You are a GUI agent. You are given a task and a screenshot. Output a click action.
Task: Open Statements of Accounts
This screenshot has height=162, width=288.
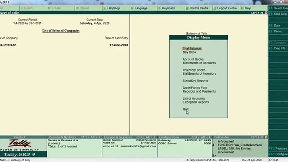pos(199,63)
